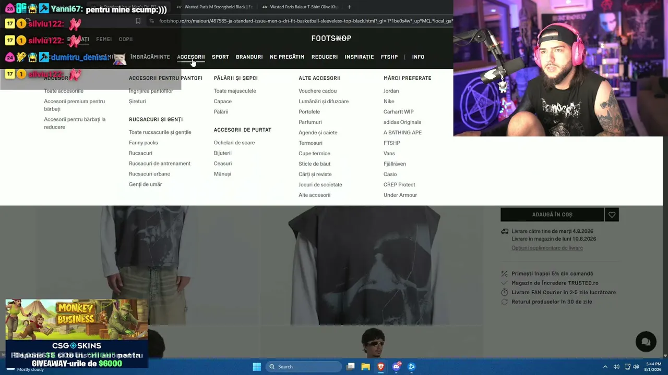Open the Pălării category
The image size is (668, 375).
(x=221, y=111)
